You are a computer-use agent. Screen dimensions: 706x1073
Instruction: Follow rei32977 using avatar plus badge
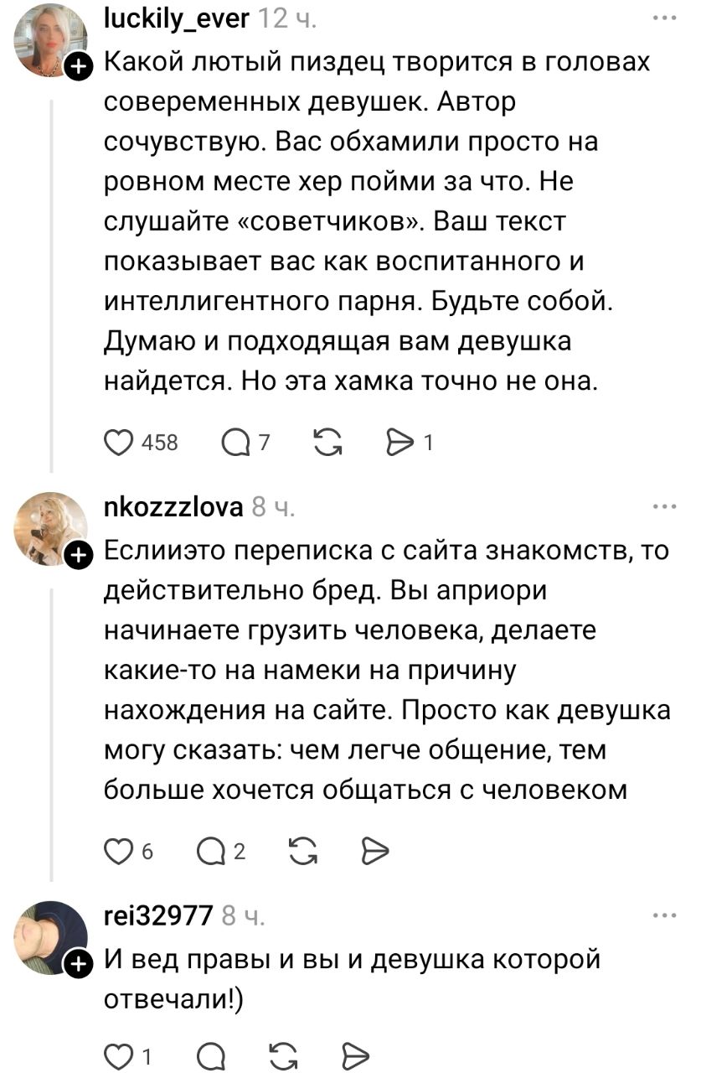click(78, 965)
